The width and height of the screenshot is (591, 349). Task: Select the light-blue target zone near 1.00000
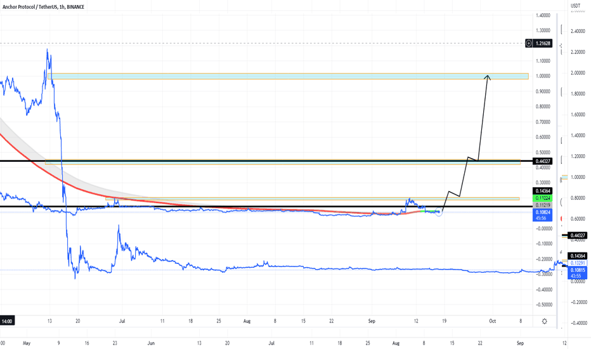[288, 76]
